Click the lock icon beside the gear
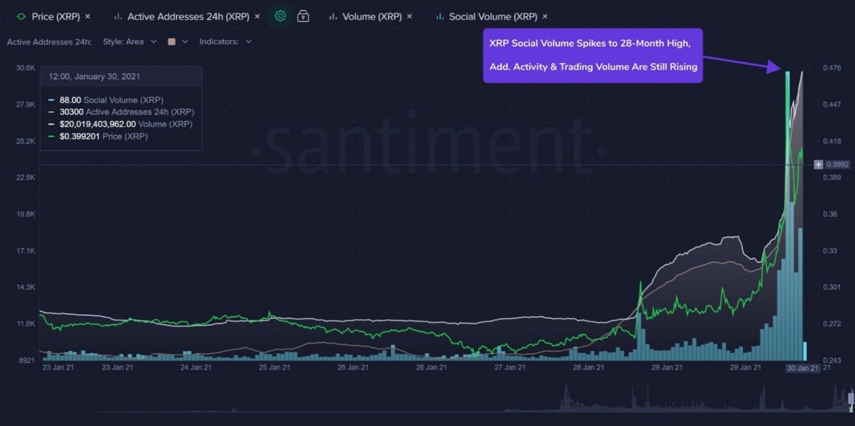This screenshot has height=426, width=855. [x=303, y=16]
